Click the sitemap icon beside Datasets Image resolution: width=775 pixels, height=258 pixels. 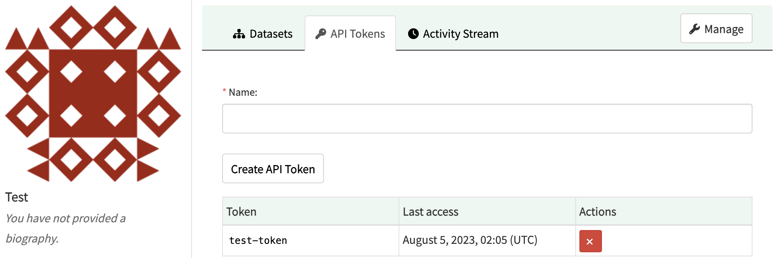tap(239, 34)
